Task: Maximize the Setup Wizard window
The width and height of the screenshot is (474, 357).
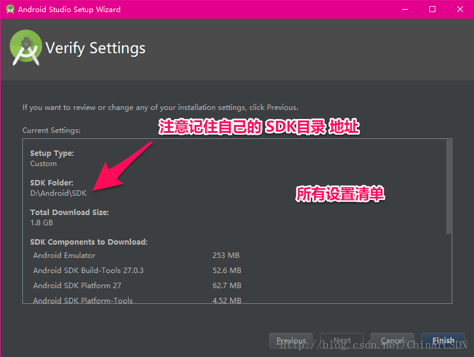Action: click(432, 10)
